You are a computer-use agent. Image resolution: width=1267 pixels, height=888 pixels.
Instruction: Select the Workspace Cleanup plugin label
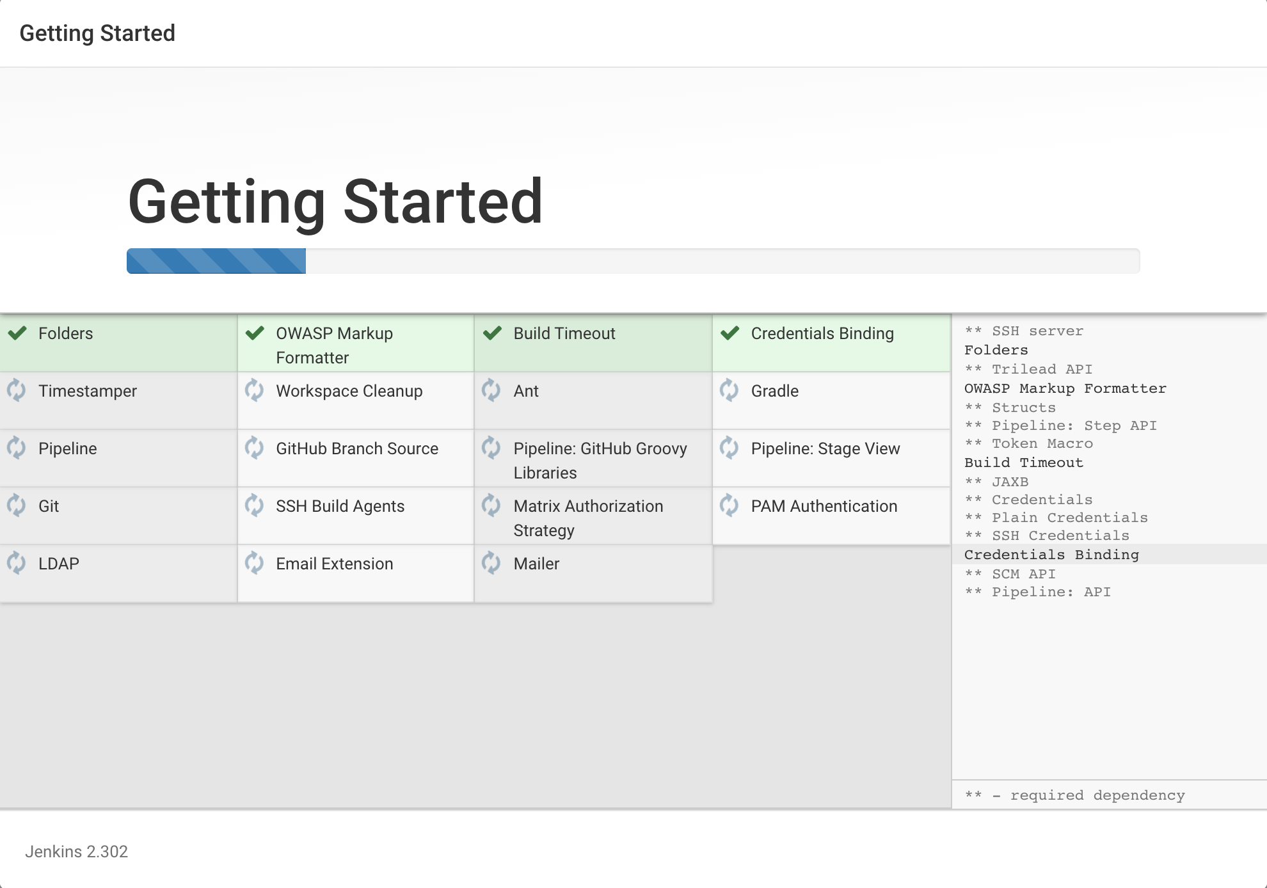[349, 391]
